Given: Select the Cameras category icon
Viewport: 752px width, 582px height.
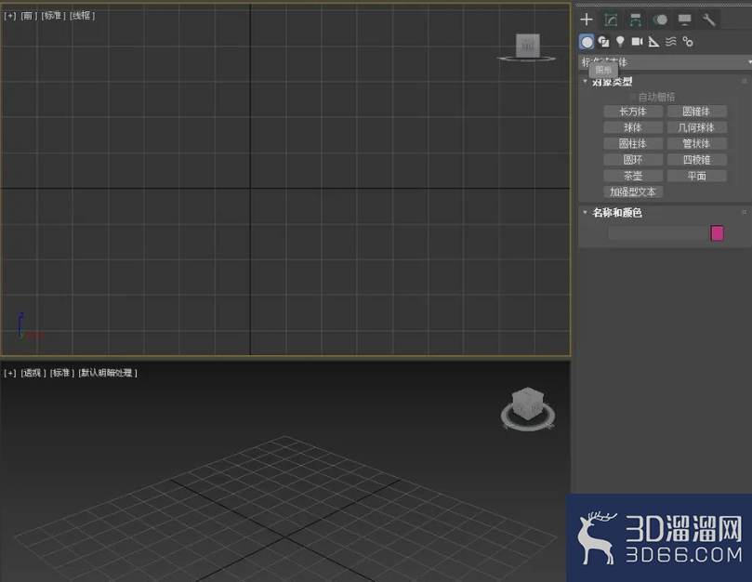Looking at the screenshot, I should click(x=637, y=42).
